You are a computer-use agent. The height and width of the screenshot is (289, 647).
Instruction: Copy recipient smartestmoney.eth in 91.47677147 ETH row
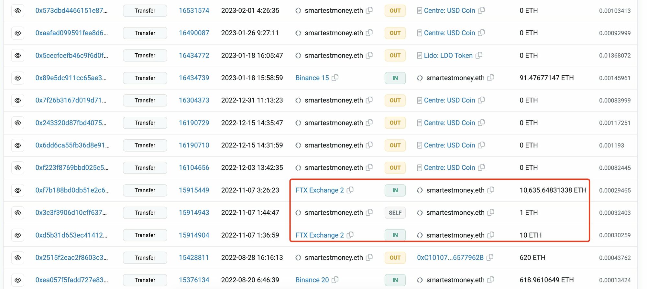point(491,78)
